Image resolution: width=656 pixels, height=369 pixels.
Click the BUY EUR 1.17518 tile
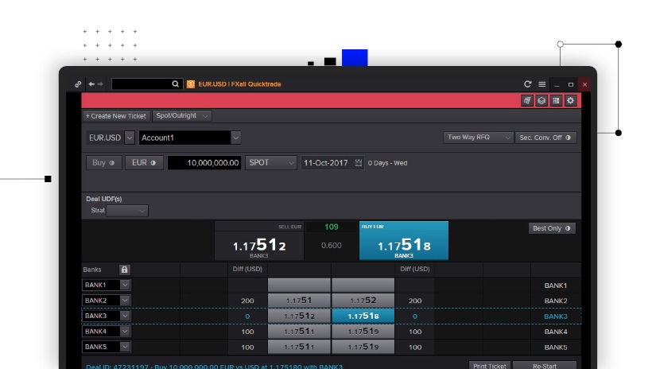404,241
